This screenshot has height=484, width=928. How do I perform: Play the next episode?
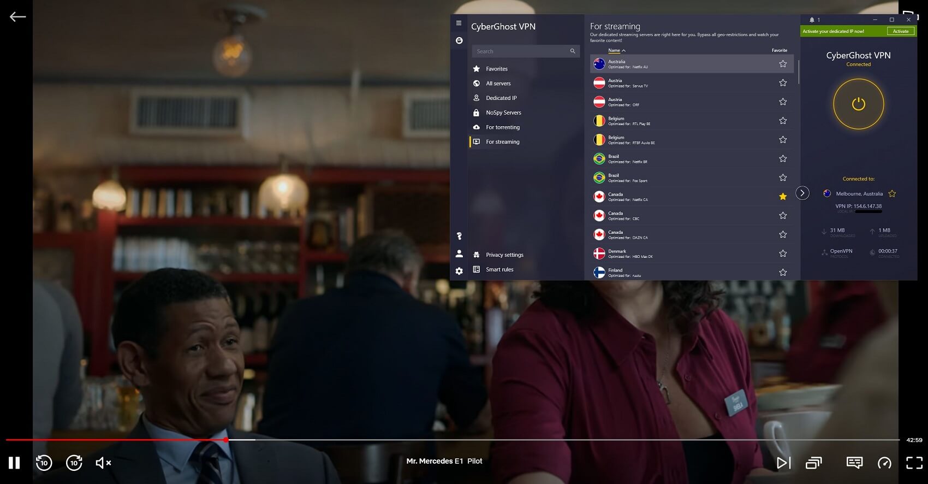[x=783, y=463]
